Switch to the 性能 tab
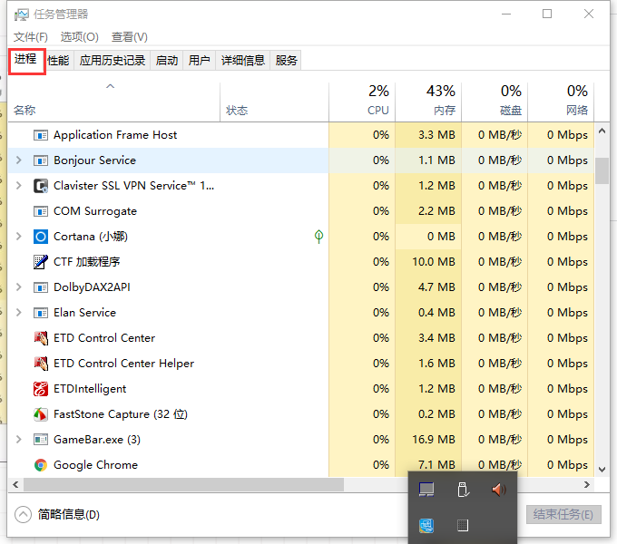The height and width of the screenshot is (544, 617). (x=58, y=61)
